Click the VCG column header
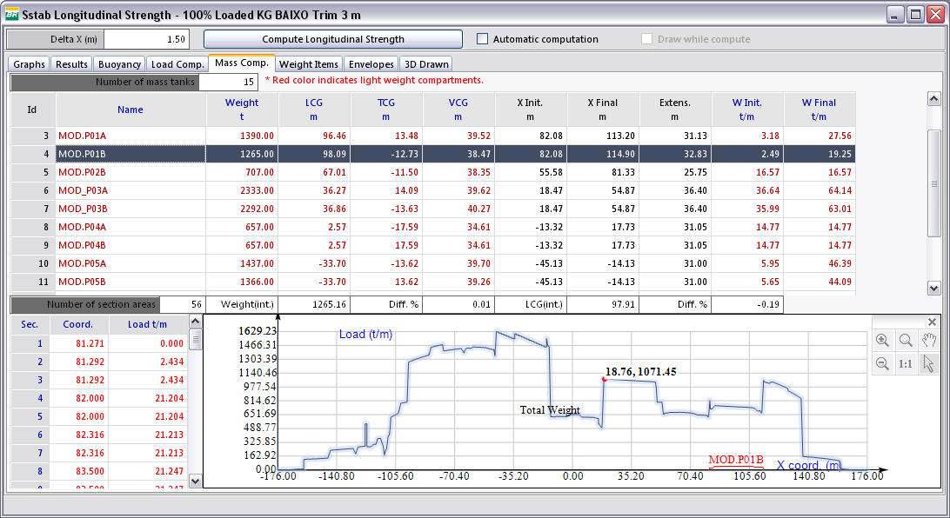This screenshot has width=950, height=518. [x=458, y=110]
